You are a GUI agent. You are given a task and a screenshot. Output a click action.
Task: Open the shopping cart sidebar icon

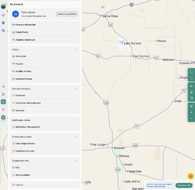[3, 87]
